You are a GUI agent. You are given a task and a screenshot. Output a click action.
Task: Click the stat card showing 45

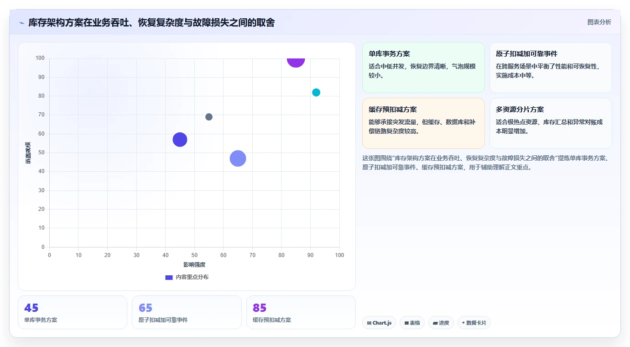[x=73, y=312]
